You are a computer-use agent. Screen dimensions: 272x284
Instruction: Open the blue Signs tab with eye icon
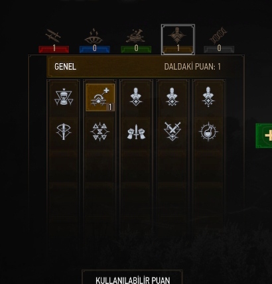(x=94, y=40)
